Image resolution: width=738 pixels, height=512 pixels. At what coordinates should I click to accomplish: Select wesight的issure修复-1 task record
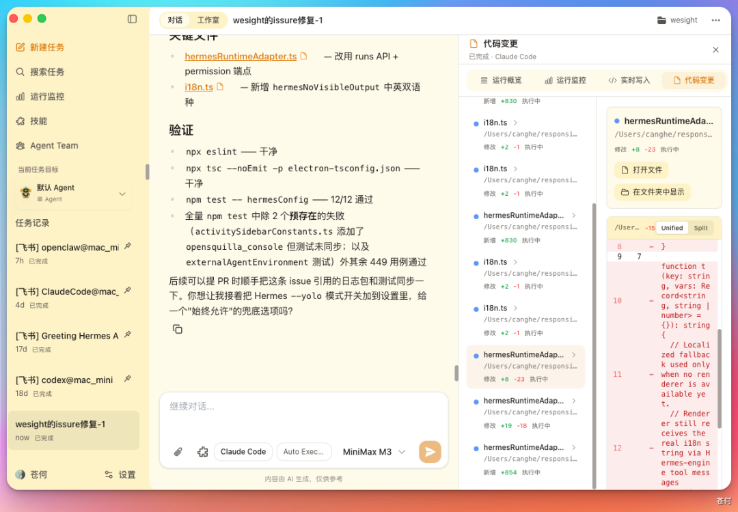pyautogui.click(x=74, y=430)
